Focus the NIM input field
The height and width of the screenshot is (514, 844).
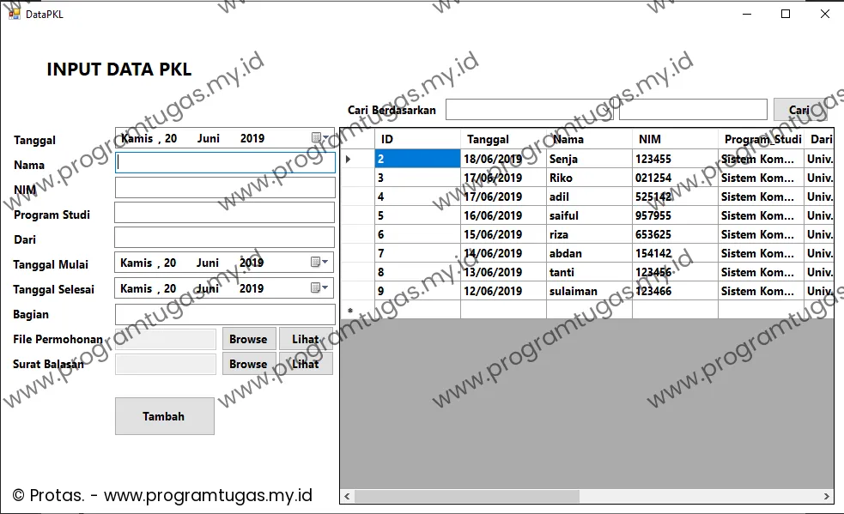coord(225,188)
